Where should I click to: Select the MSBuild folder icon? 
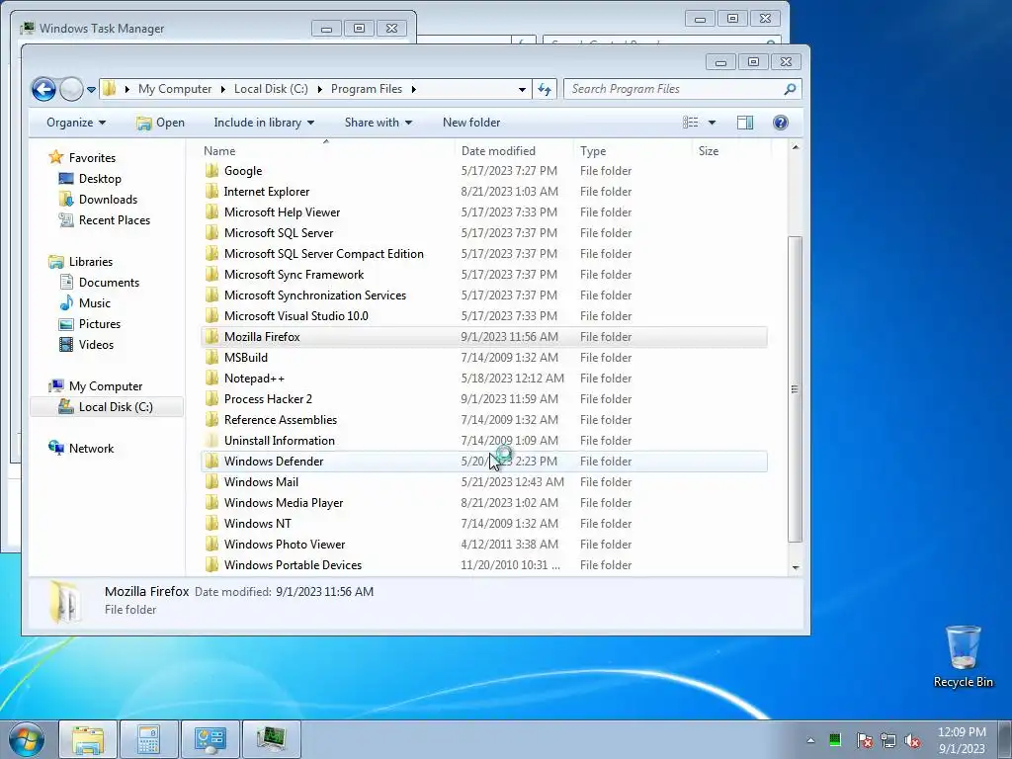[211, 358]
